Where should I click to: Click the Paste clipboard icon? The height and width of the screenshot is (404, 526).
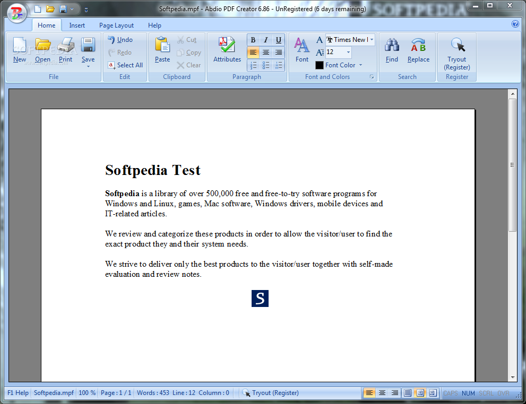pos(162,45)
